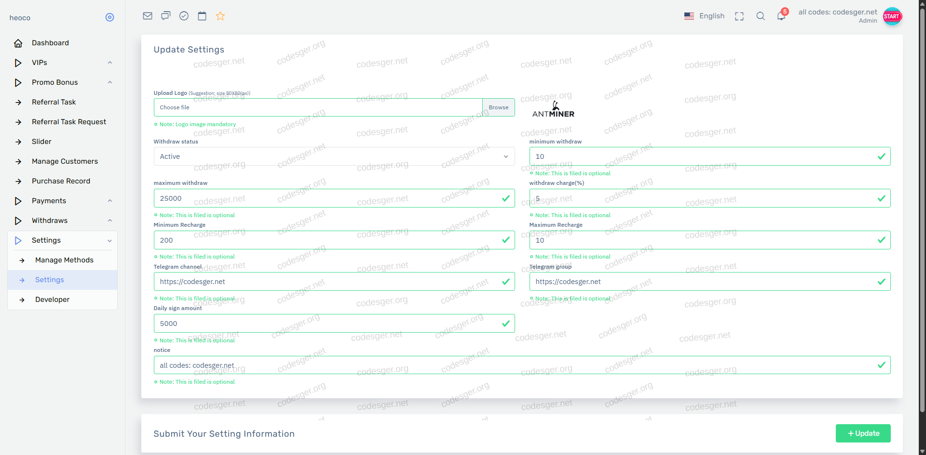This screenshot has width=926, height=455.
Task: Toggle the sidebar pin circle next to heoco
Action: pyautogui.click(x=109, y=17)
